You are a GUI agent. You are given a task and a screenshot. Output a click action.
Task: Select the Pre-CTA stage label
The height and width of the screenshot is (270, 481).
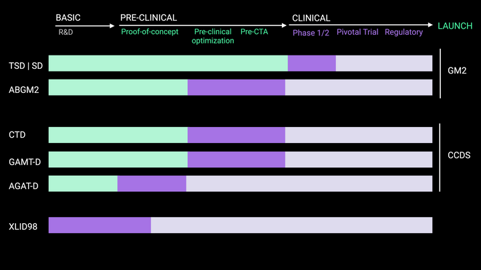point(255,31)
